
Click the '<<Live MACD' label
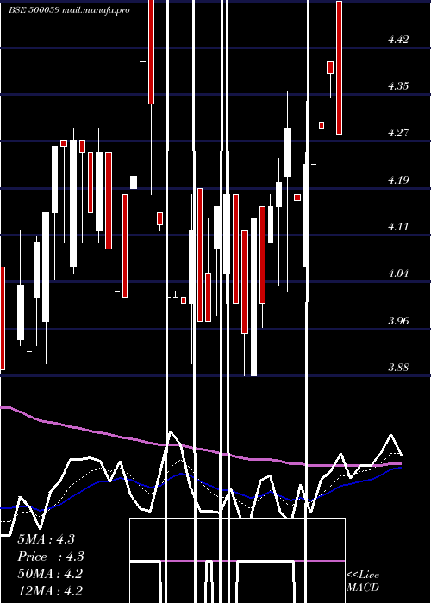tap(363, 582)
